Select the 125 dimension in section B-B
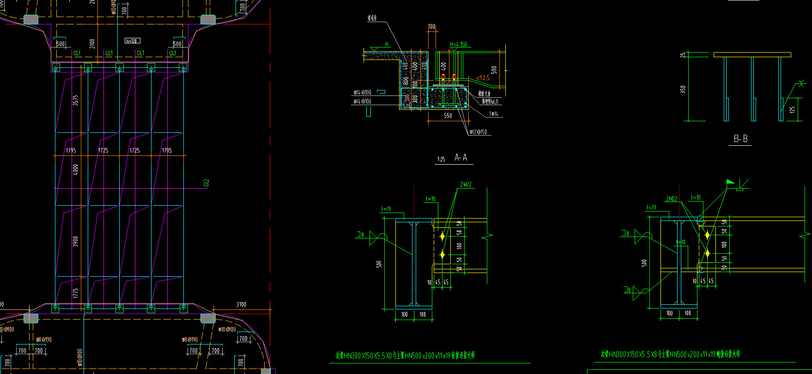This screenshot has width=812, height=374. (793, 110)
